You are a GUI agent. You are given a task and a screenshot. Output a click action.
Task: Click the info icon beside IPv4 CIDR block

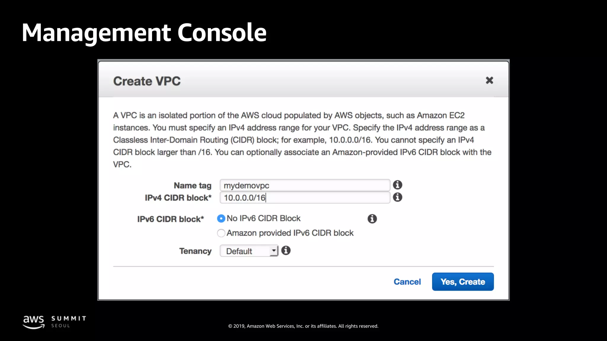pyautogui.click(x=397, y=197)
